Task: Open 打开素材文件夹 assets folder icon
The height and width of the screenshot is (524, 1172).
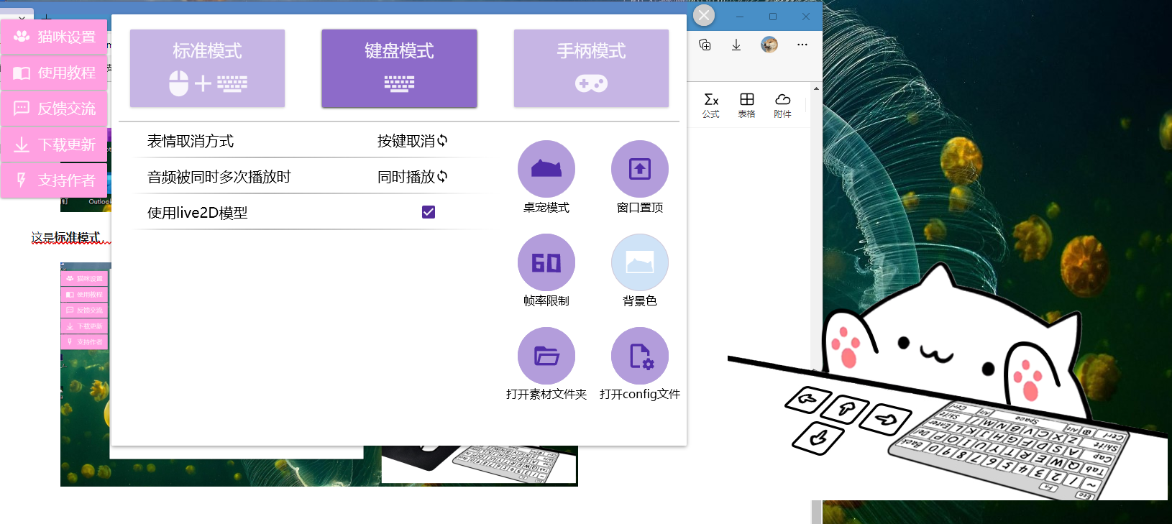Action: pyautogui.click(x=546, y=356)
